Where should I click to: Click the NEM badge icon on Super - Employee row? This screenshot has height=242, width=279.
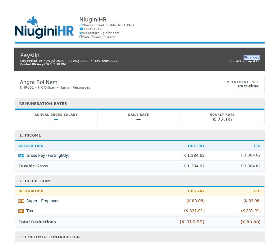click(21, 201)
